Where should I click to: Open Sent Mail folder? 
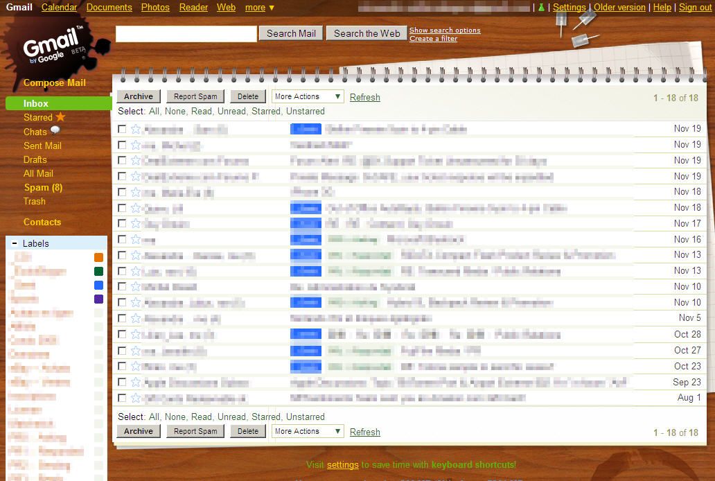pyautogui.click(x=42, y=146)
